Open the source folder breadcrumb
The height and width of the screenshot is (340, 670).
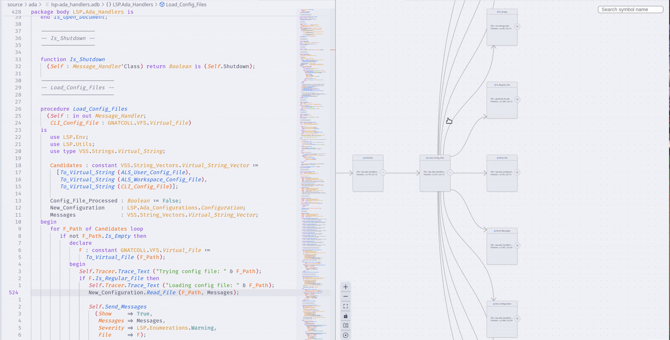[15, 4]
